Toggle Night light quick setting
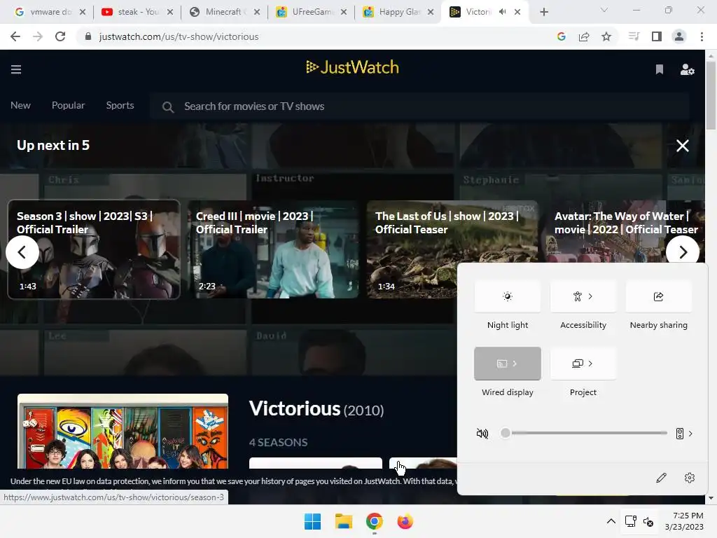The image size is (717, 538). pos(508,296)
